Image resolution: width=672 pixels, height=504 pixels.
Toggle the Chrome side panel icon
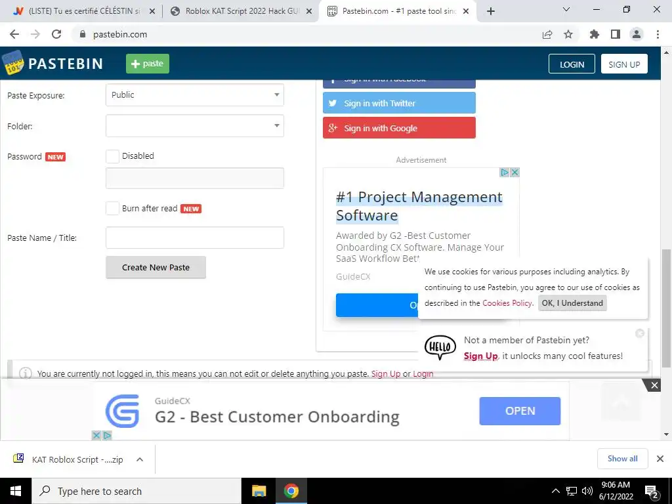coord(616,34)
